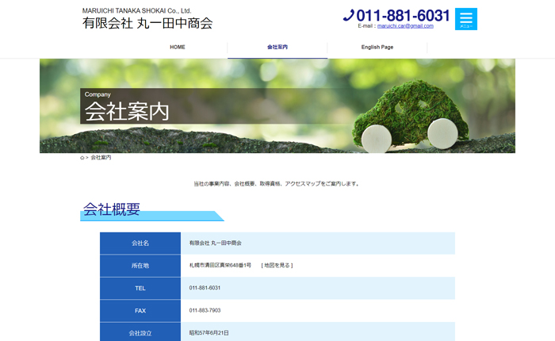Open the maruichi.car@gmail.com email link
Image resolution: width=555 pixels, height=341 pixels.
click(x=405, y=26)
